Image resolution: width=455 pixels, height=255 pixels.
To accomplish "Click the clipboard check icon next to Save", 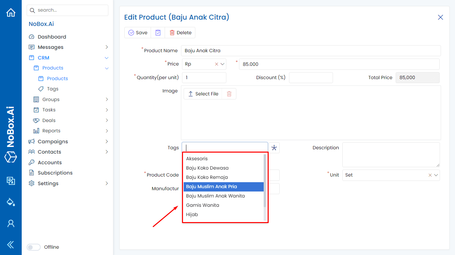I will [158, 33].
